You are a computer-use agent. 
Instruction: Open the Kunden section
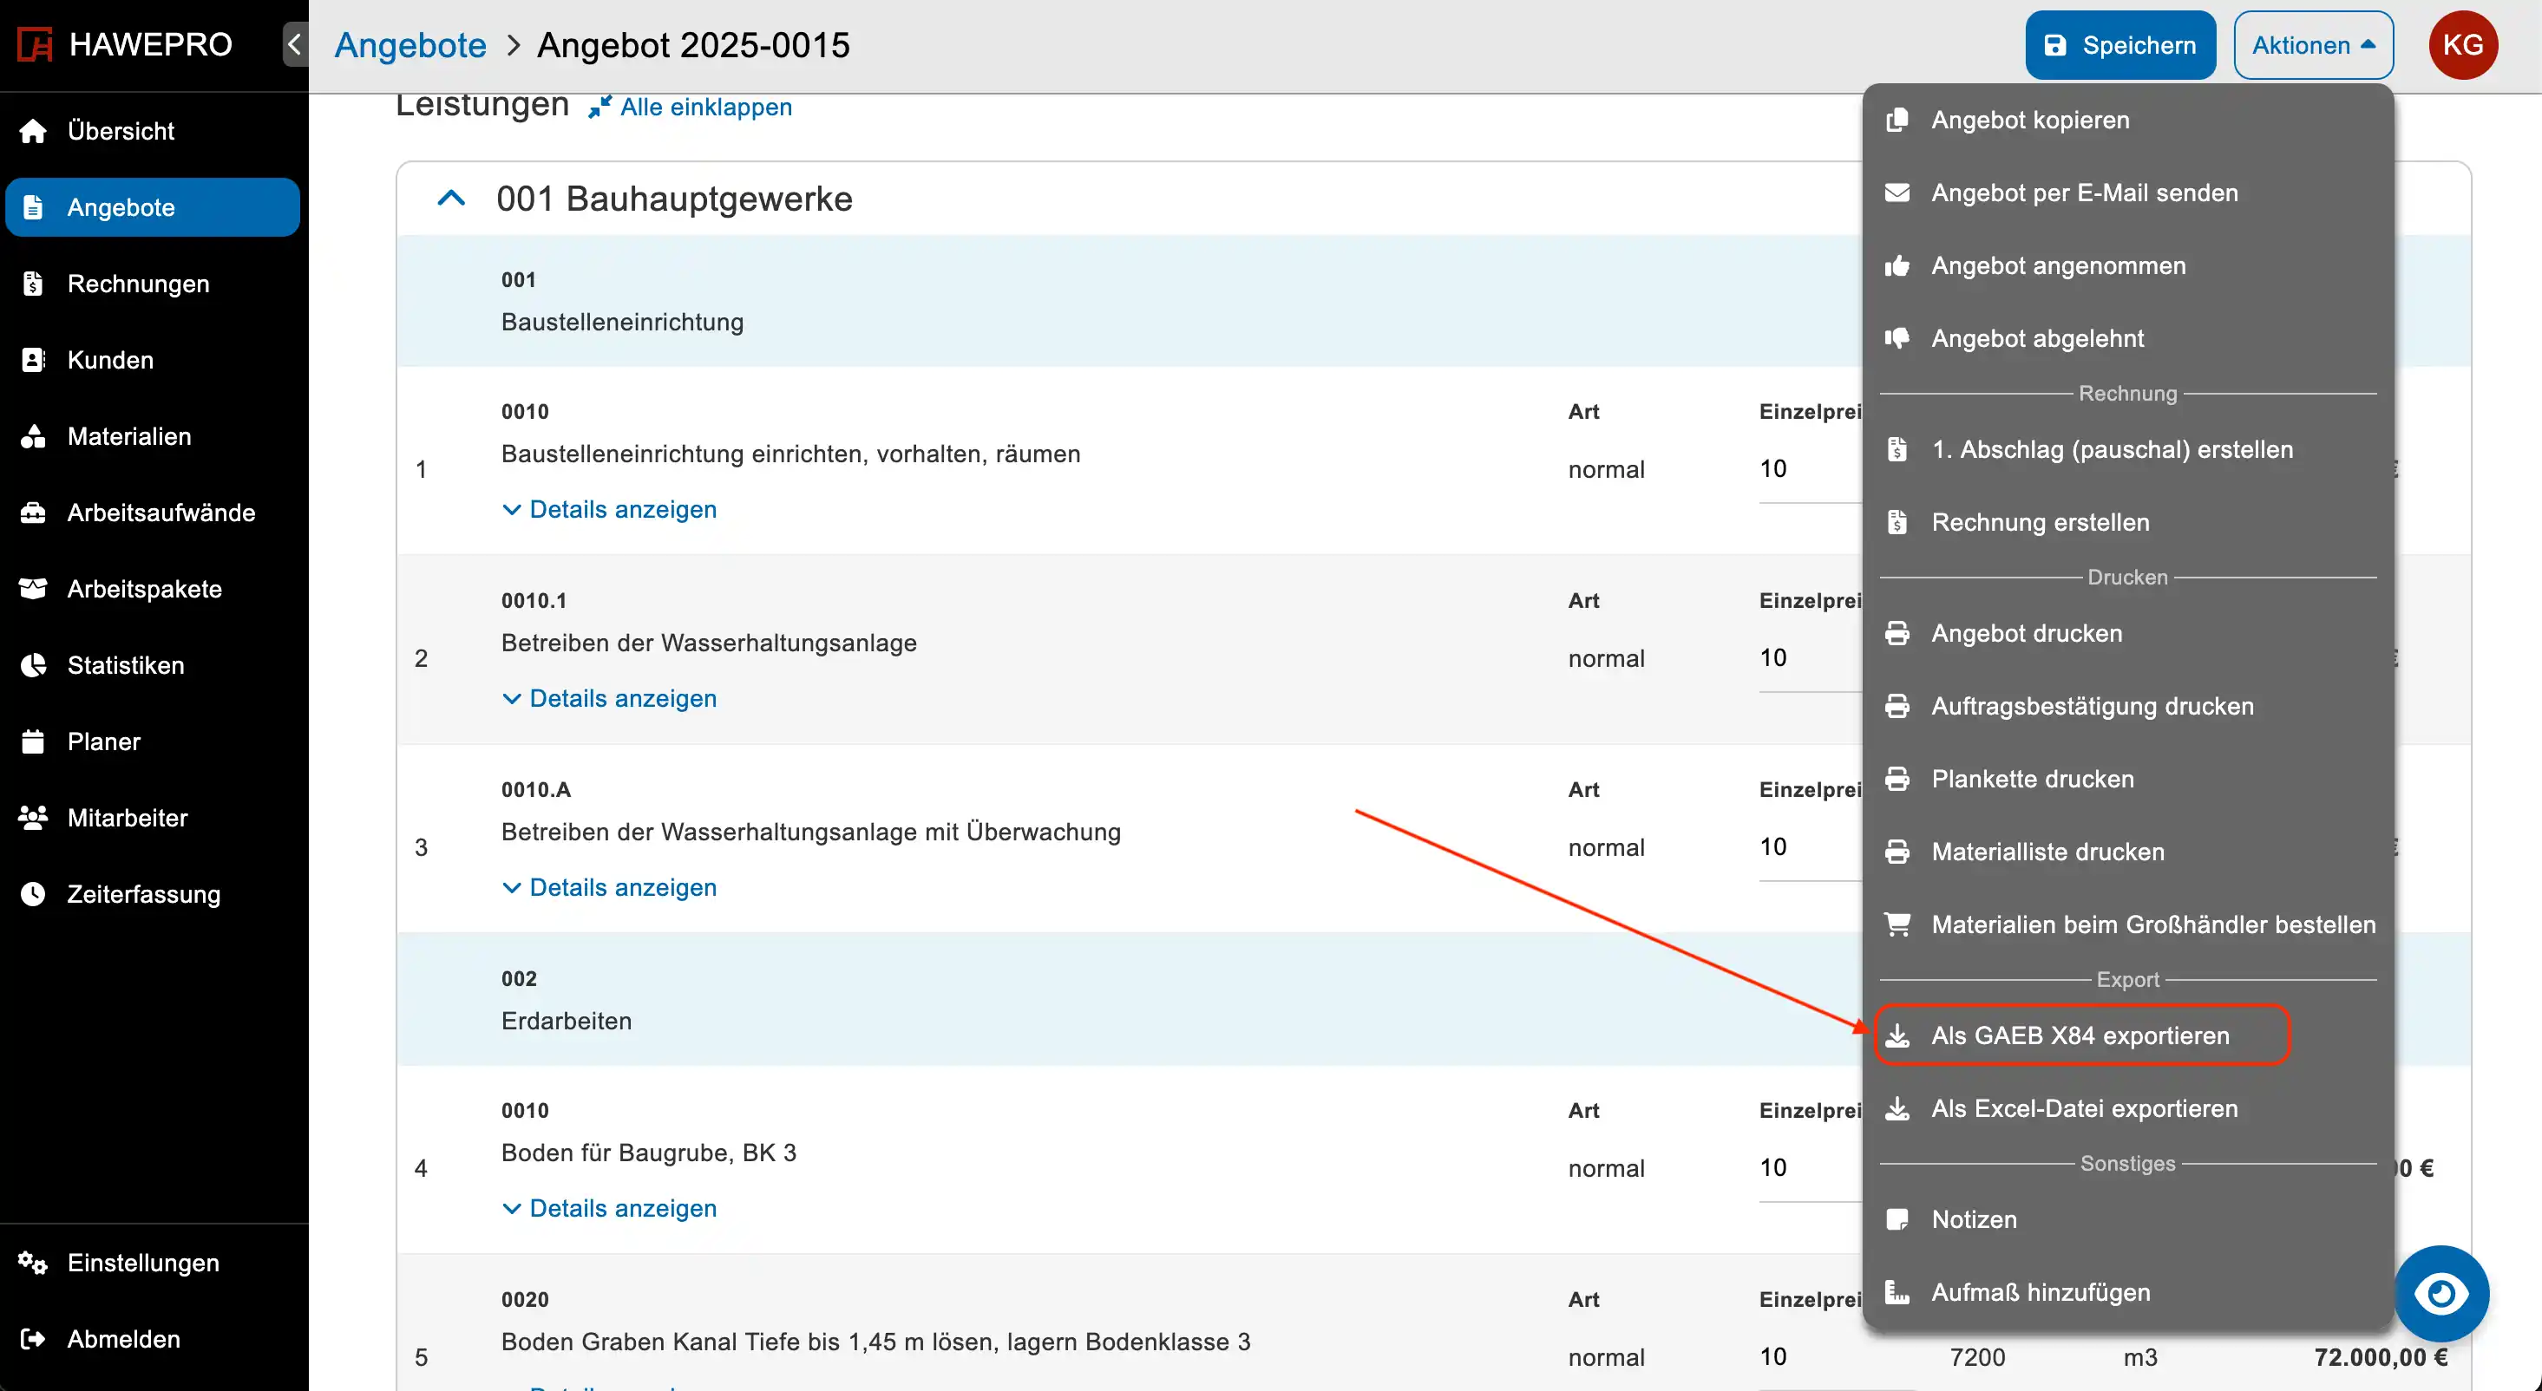(x=153, y=360)
